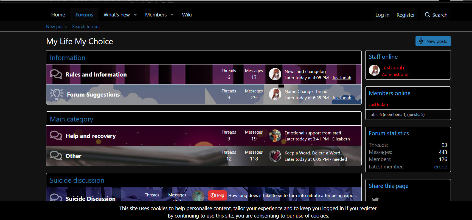Open the Wiki tab
The image size is (472, 220).
point(187,15)
